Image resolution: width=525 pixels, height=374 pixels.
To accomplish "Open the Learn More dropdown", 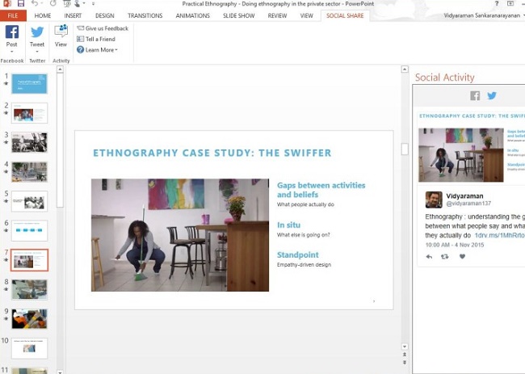I will coord(97,50).
